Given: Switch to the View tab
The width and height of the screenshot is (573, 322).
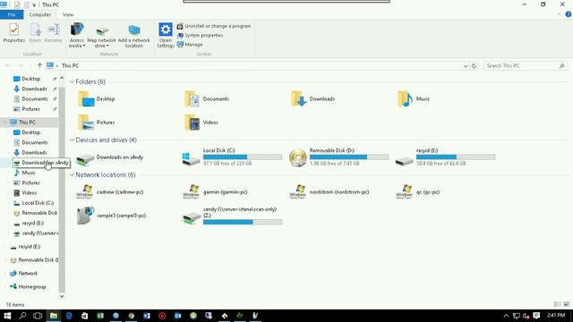Looking at the screenshot, I should (68, 14).
